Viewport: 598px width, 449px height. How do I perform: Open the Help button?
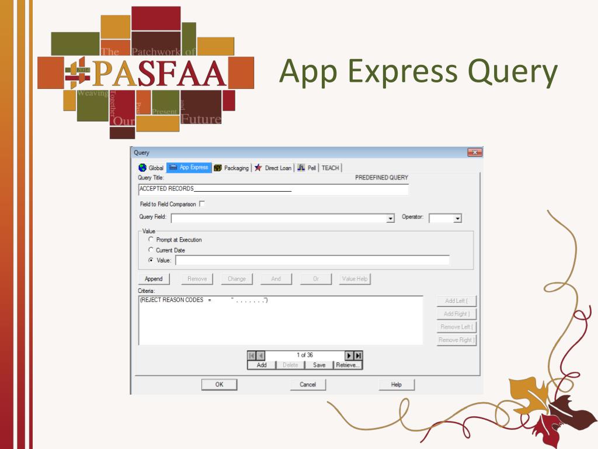coord(397,385)
